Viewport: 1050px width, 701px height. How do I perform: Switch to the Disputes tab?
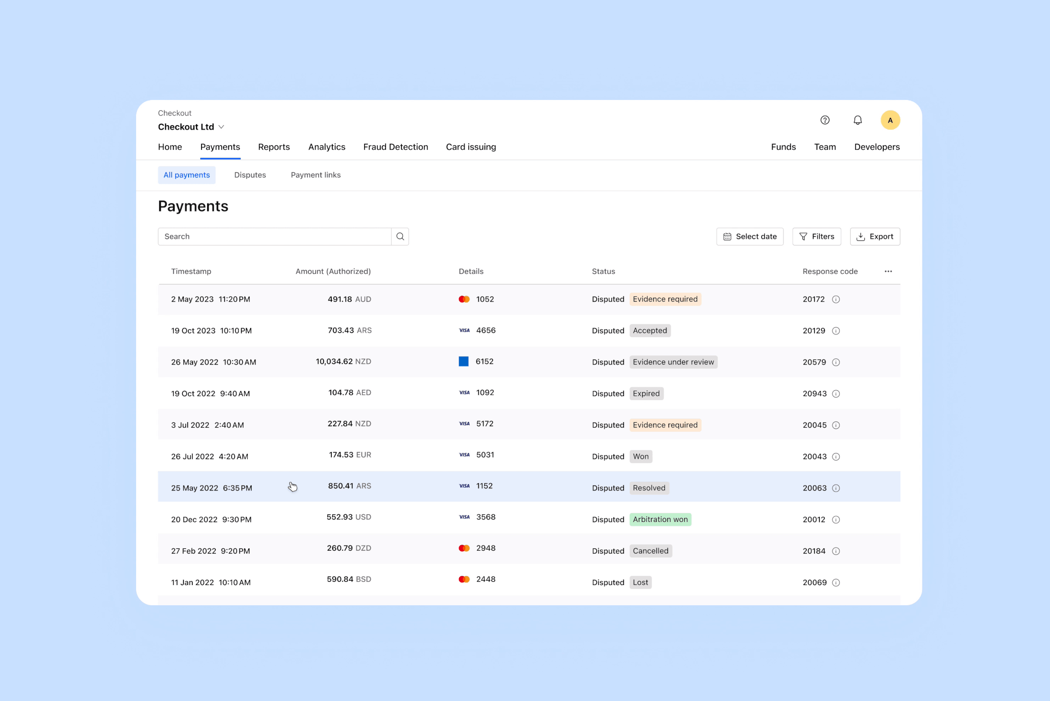[250, 175]
